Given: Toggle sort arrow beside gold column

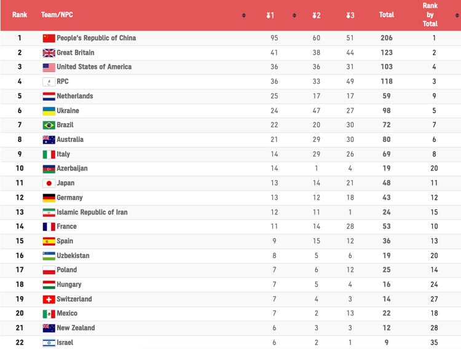Looking at the screenshot, I should [294, 15].
